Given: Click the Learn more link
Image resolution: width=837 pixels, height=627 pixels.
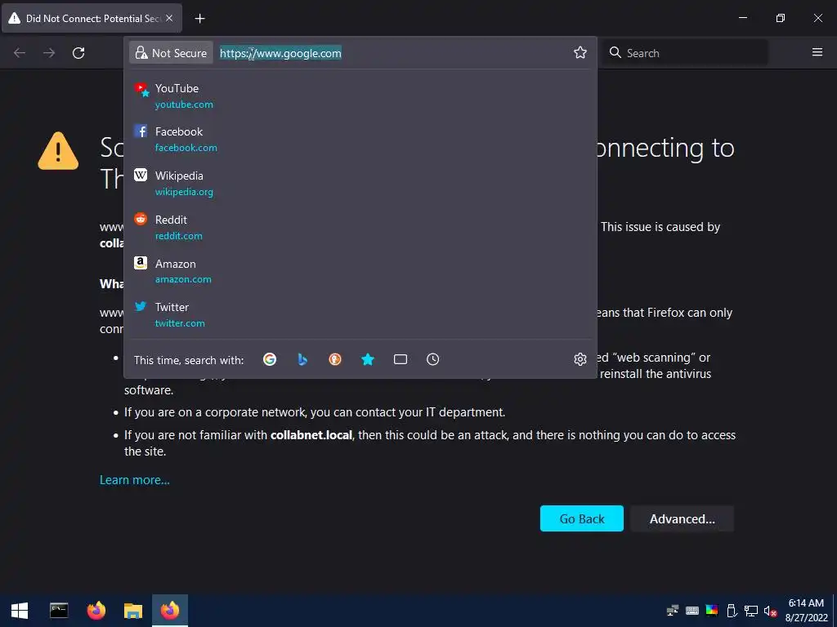Looking at the screenshot, I should [x=135, y=480].
